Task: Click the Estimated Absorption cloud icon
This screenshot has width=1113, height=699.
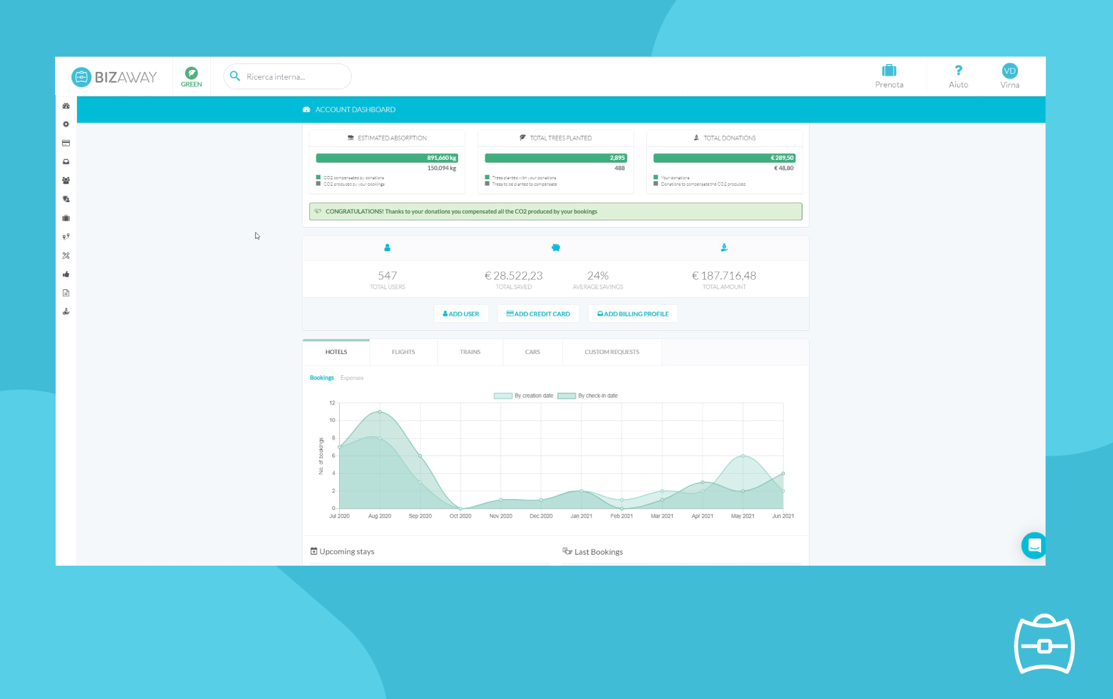Action: click(x=351, y=138)
